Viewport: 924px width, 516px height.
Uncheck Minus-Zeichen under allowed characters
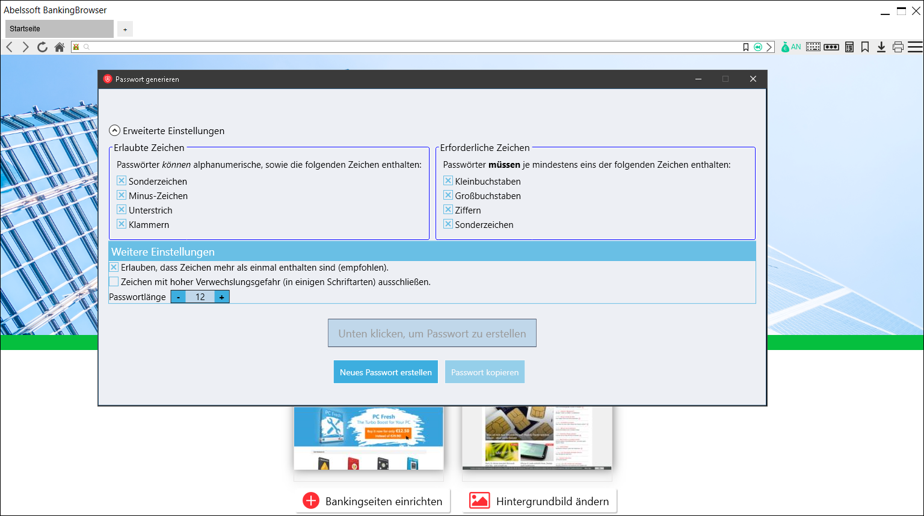click(x=122, y=195)
